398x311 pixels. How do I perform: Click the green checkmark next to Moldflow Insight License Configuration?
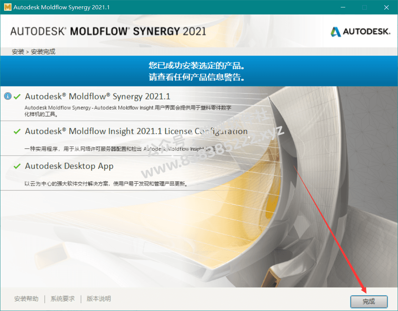pos(17,131)
